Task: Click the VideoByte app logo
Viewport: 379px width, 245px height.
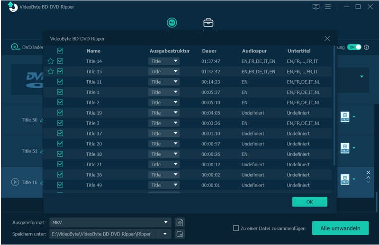Action: (x=13, y=7)
